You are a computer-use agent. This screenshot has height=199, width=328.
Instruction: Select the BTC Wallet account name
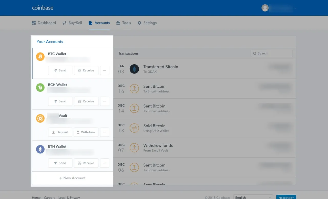pos(57,54)
